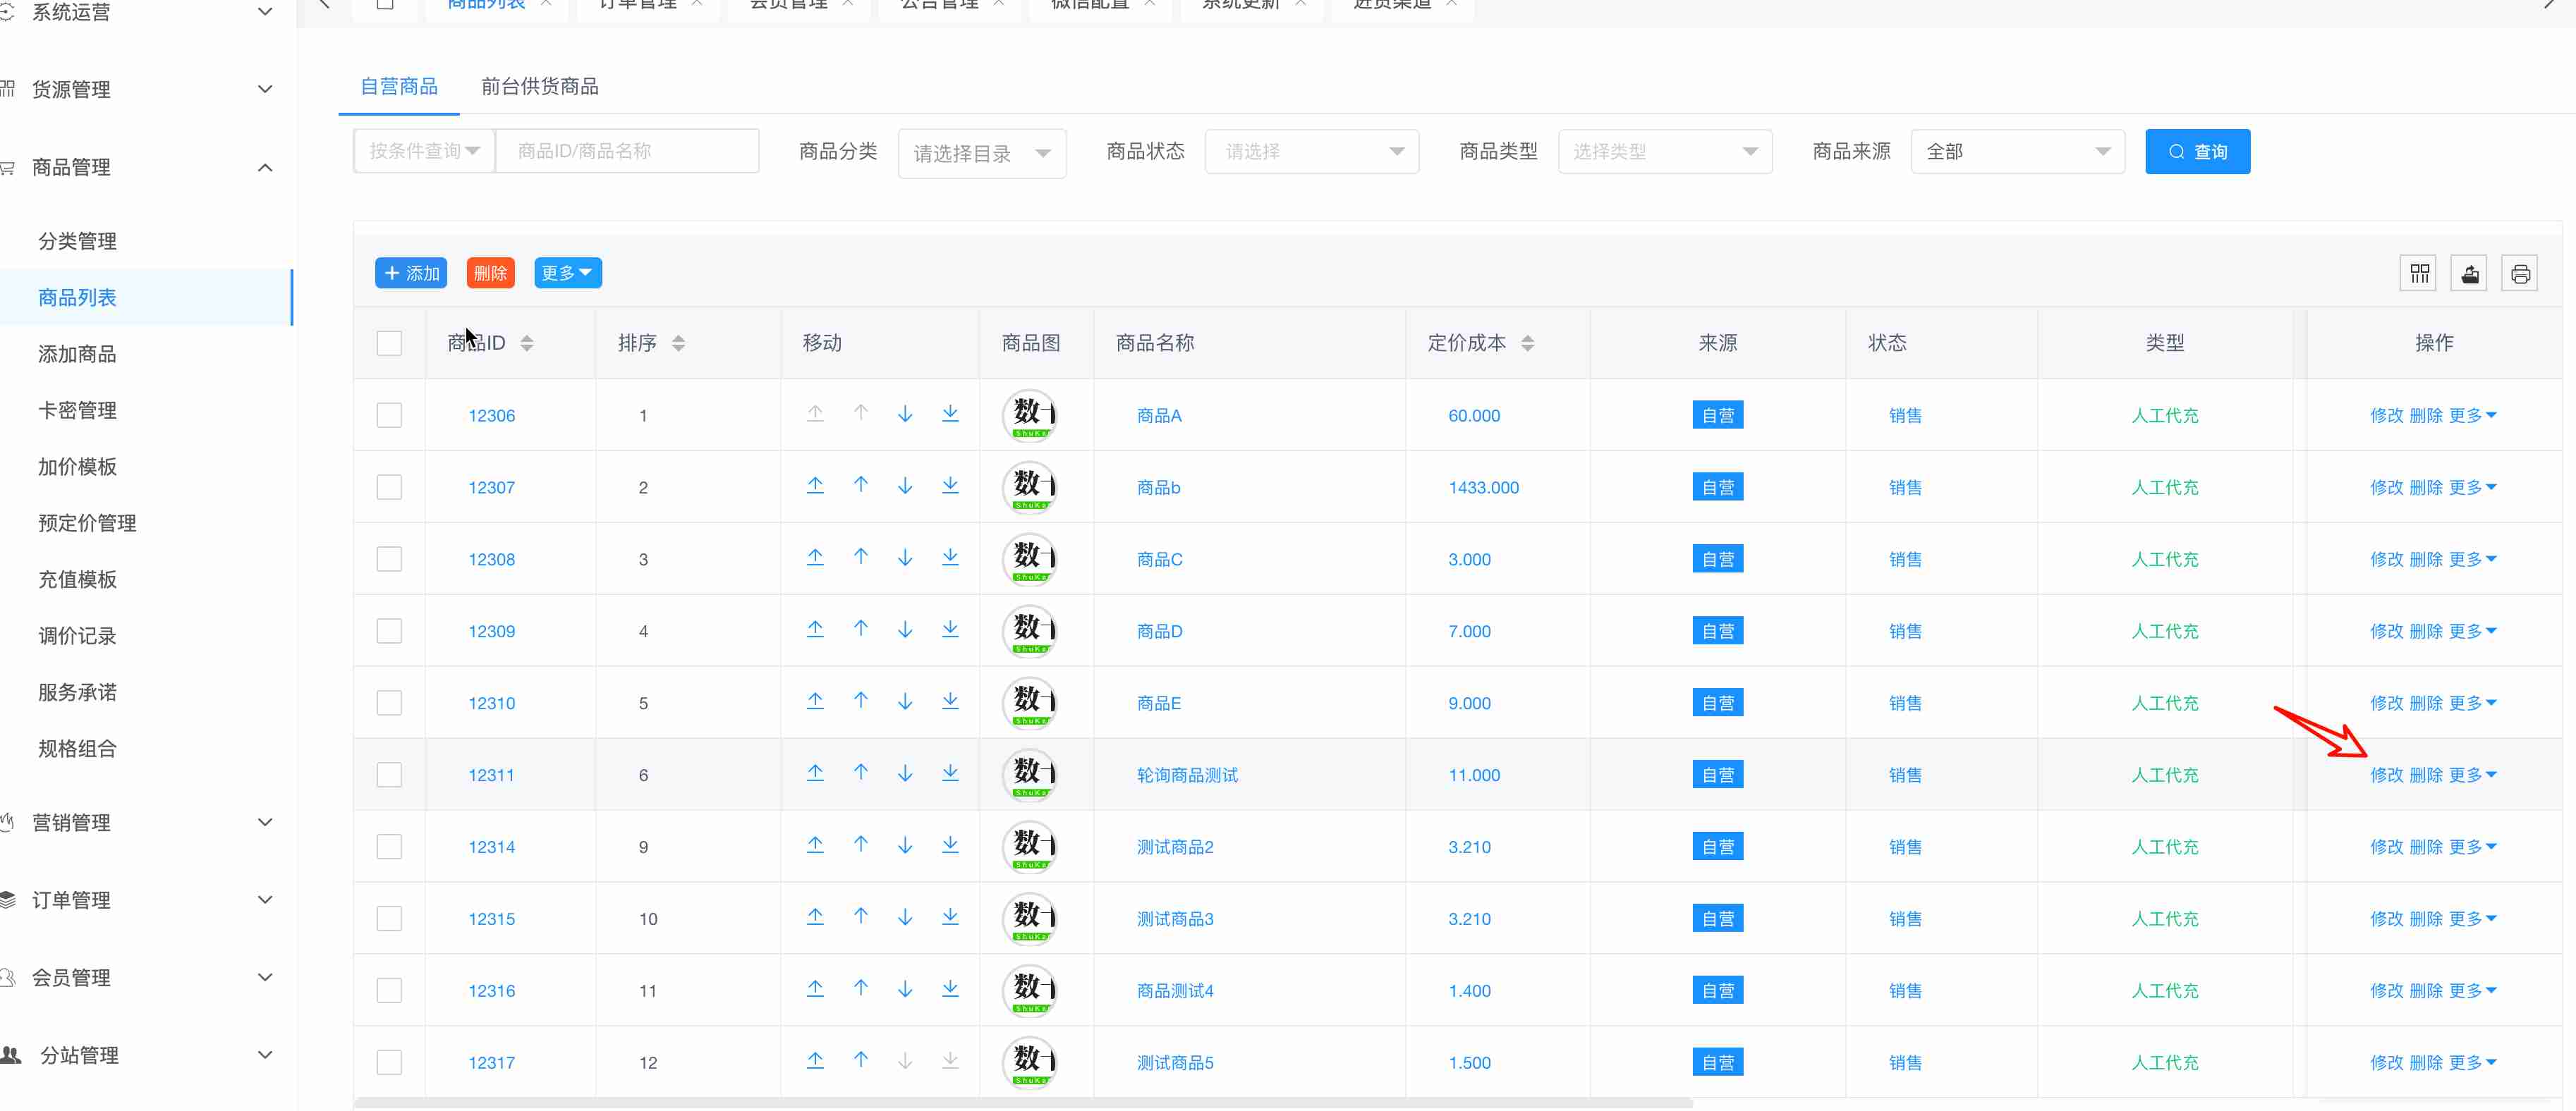Move product 12306 down one row
Viewport: 2576px width, 1111px height.
pos(905,414)
